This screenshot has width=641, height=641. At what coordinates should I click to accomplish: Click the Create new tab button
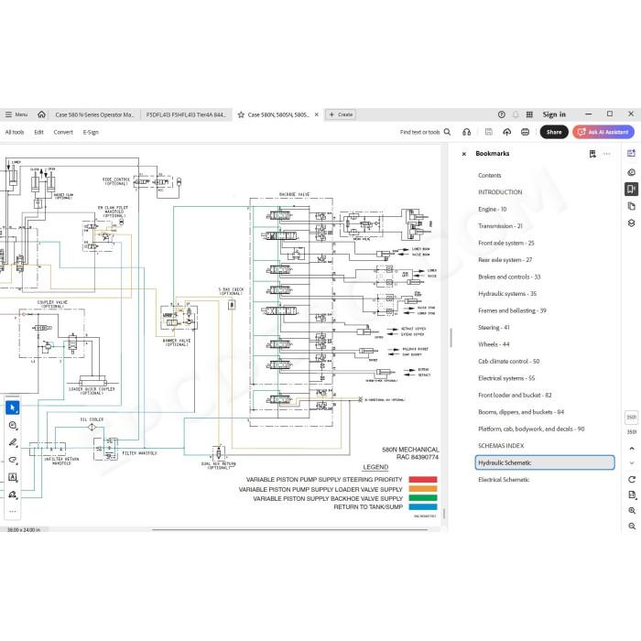tap(341, 114)
